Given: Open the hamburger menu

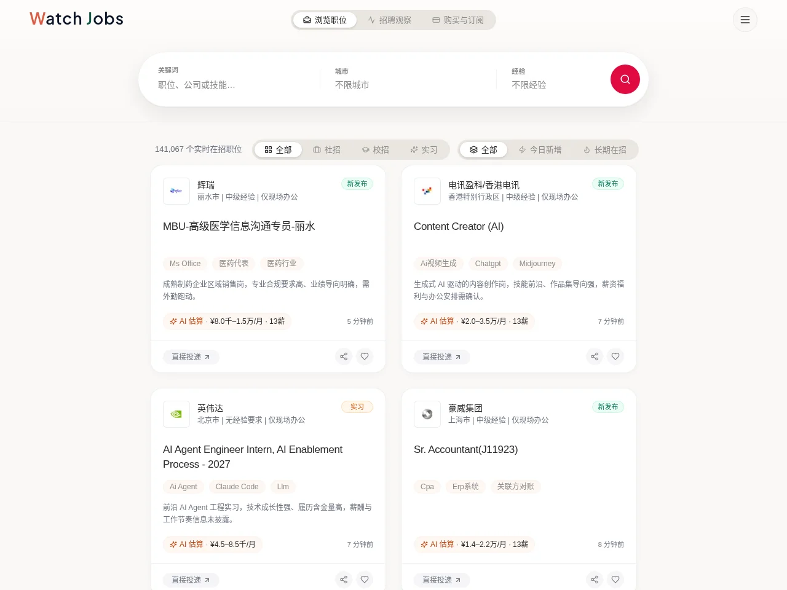Looking at the screenshot, I should coord(745,20).
